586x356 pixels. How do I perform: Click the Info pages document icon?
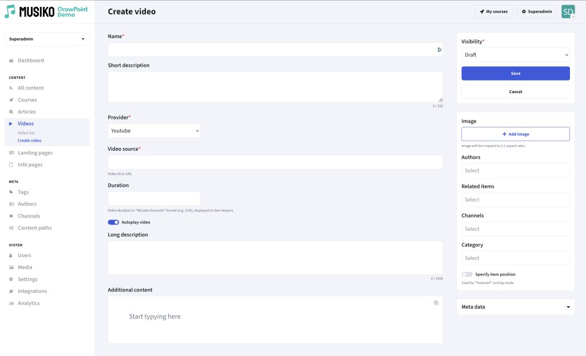(11, 165)
